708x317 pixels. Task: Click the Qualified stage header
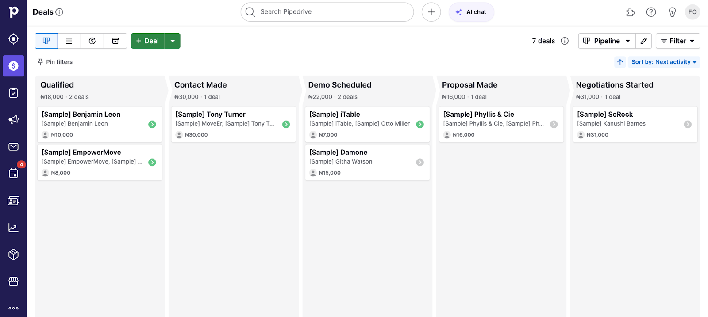click(x=57, y=85)
